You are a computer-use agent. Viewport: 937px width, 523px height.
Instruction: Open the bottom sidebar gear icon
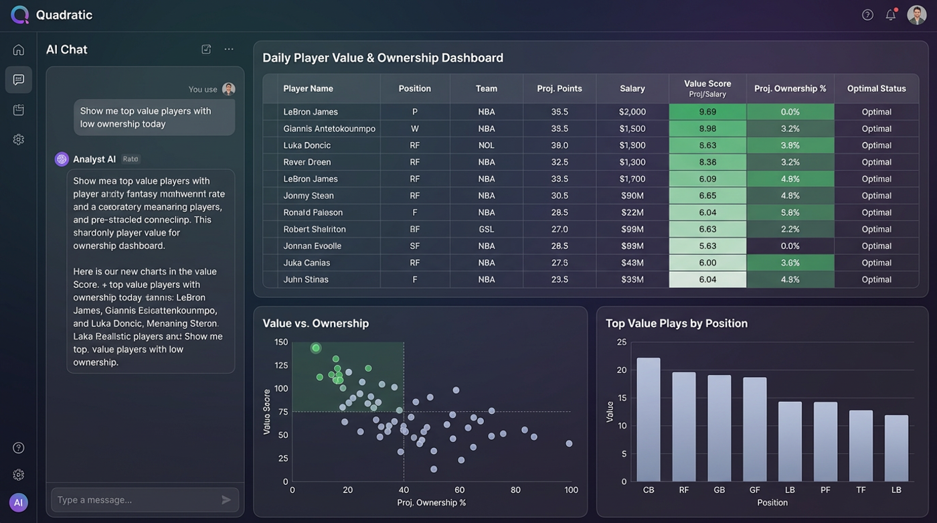click(x=19, y=475)
